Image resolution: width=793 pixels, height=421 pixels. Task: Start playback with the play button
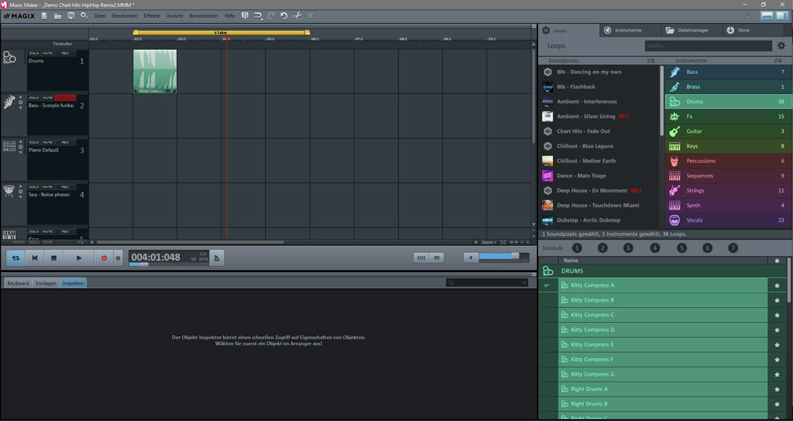pyautogui.click(x=79, y=258)
